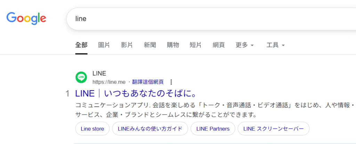Select the LINE Partners chip
Screen dimensions: 356x144
(x=213, y=129)
